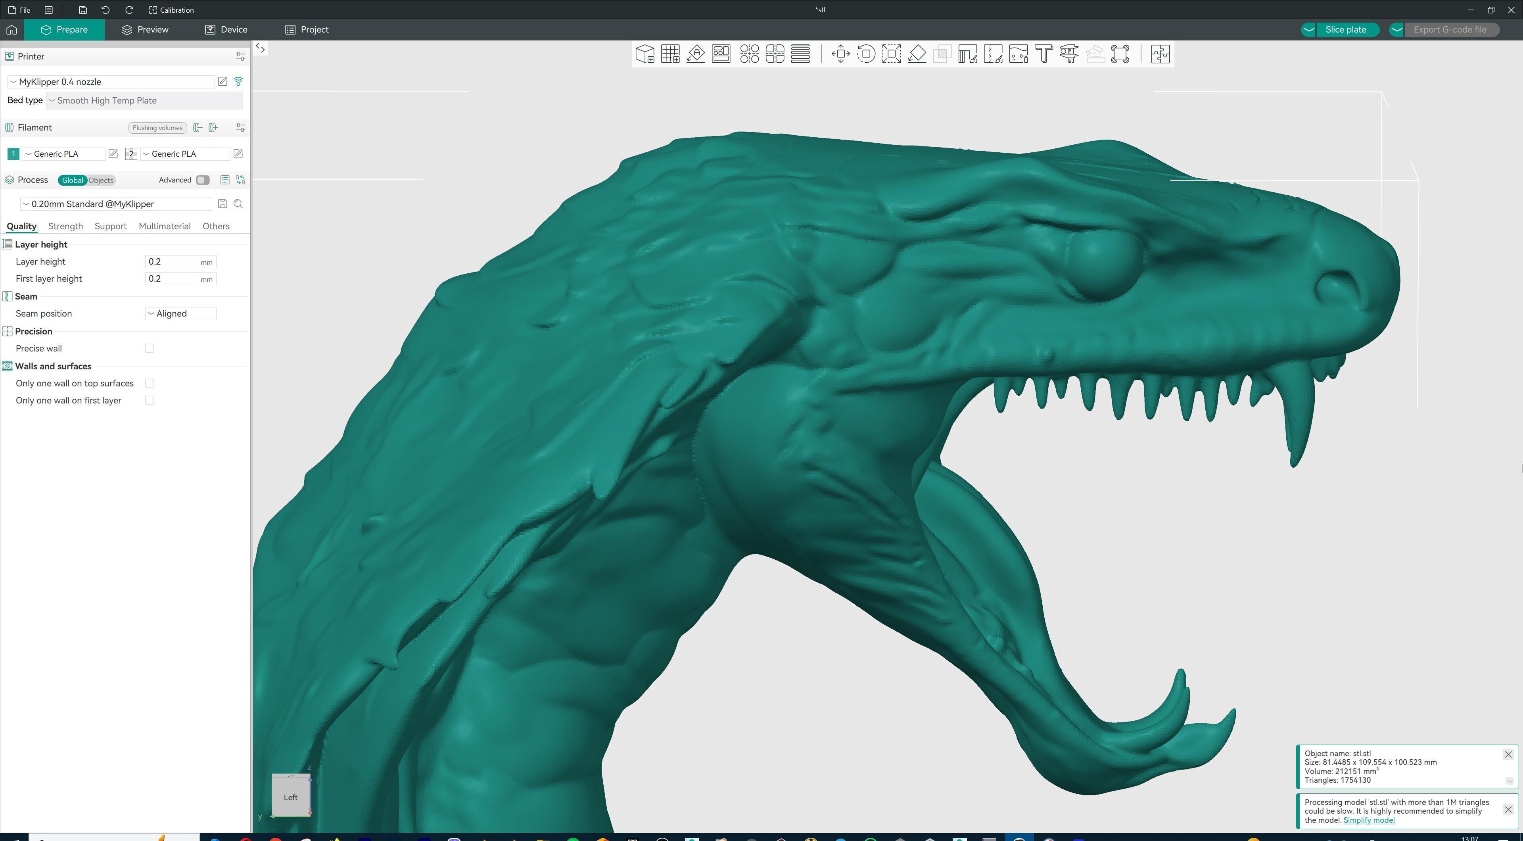The image size is (1523, 841).
Task: Switch to the Preview tab
Action: [x=145, y=30]
